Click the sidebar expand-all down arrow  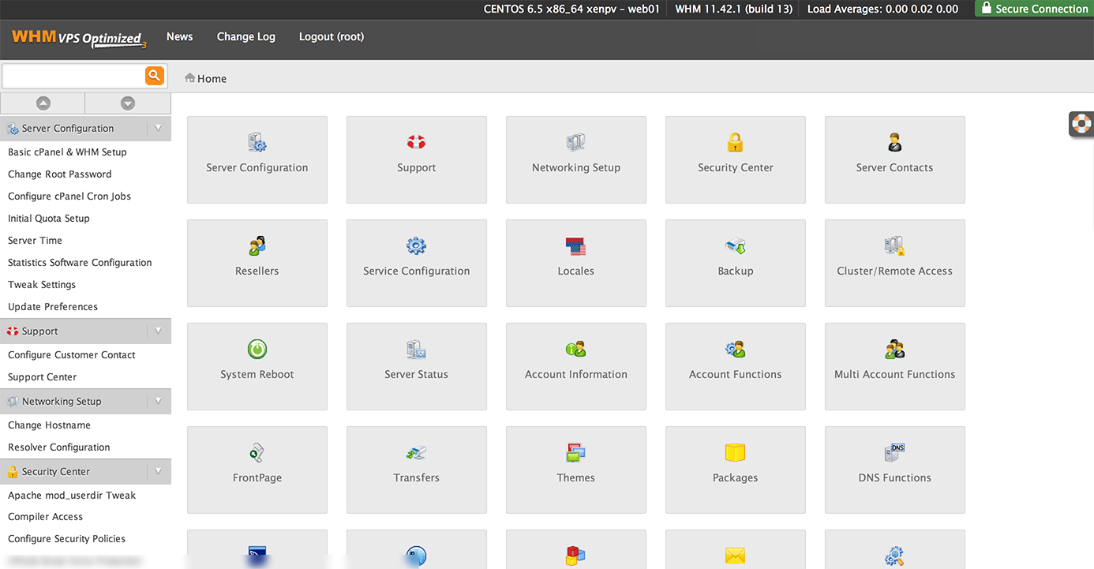click(x=128, y=103)
